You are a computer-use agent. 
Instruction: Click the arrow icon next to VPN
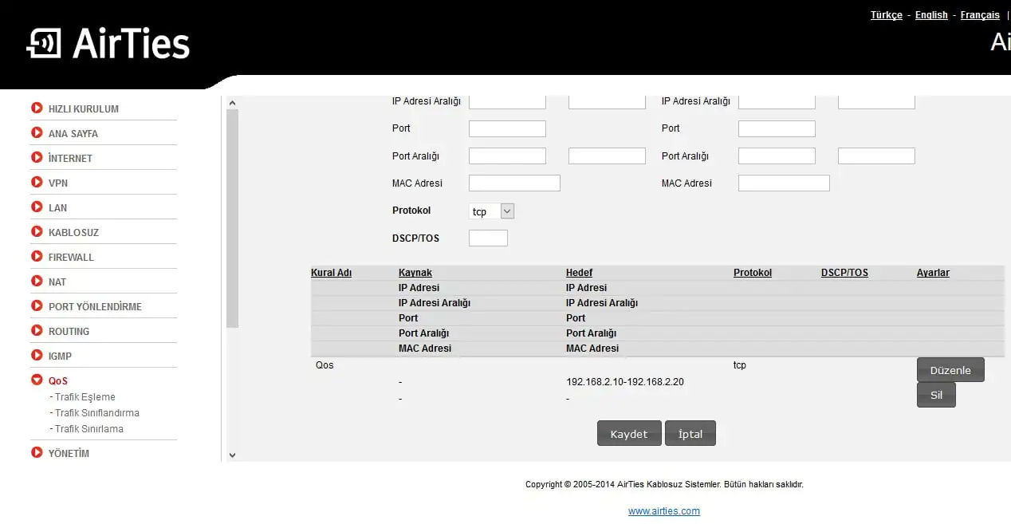point(37,183)
